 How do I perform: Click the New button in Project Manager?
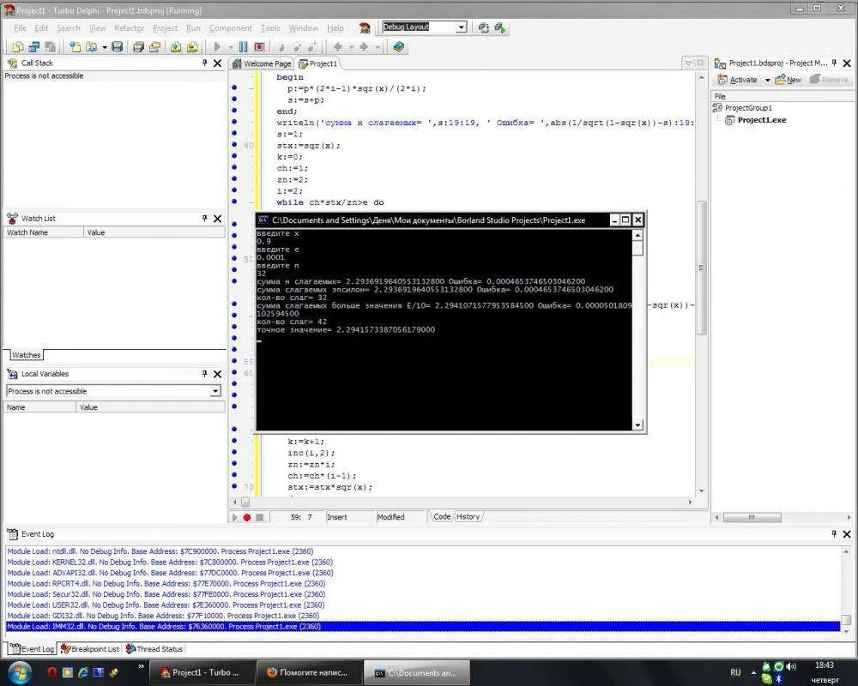[x=788, y=80]
